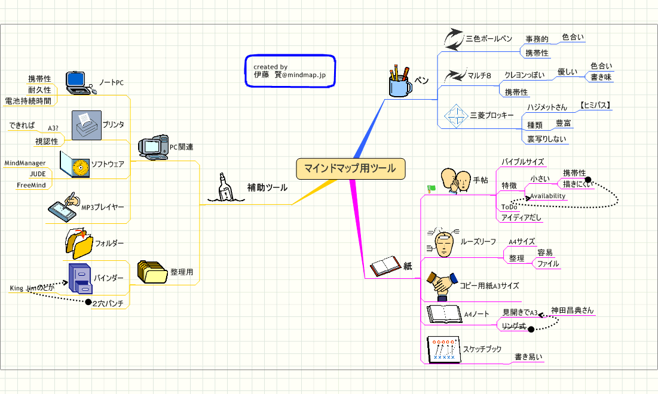Select the open book icon beside 紙
This screenshot has width=658, height=394.
[385, 266]
